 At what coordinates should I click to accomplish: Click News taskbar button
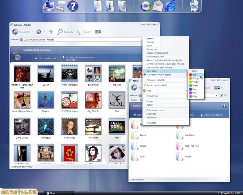[x=60, y=193]
